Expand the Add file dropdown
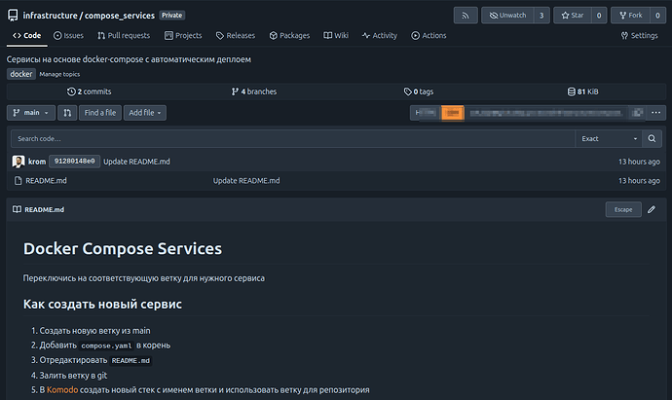Viewport: 672px width, 400px height. [145, 113]
